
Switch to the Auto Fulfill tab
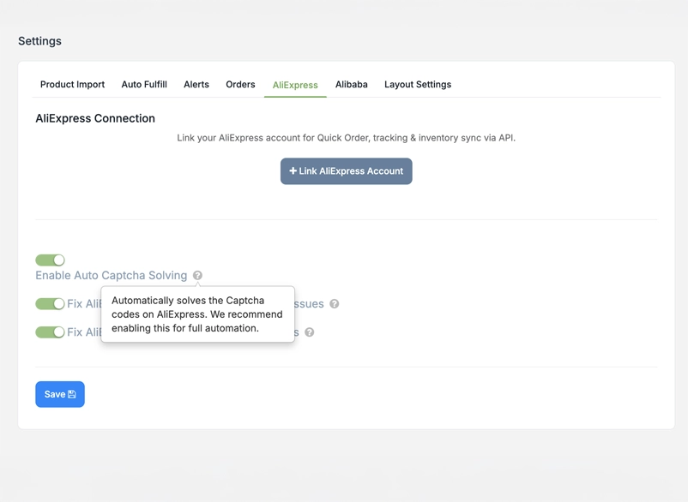[x=144, y=85]
